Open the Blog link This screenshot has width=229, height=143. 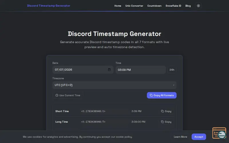point(188,6)
